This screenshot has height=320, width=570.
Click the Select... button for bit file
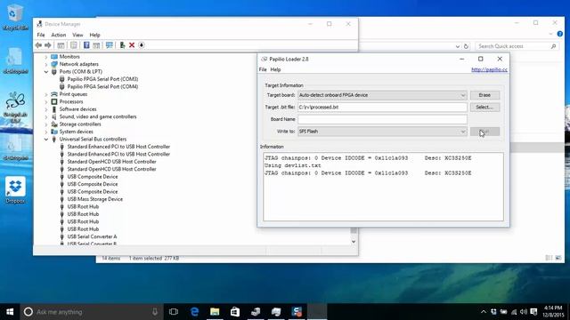484,107
